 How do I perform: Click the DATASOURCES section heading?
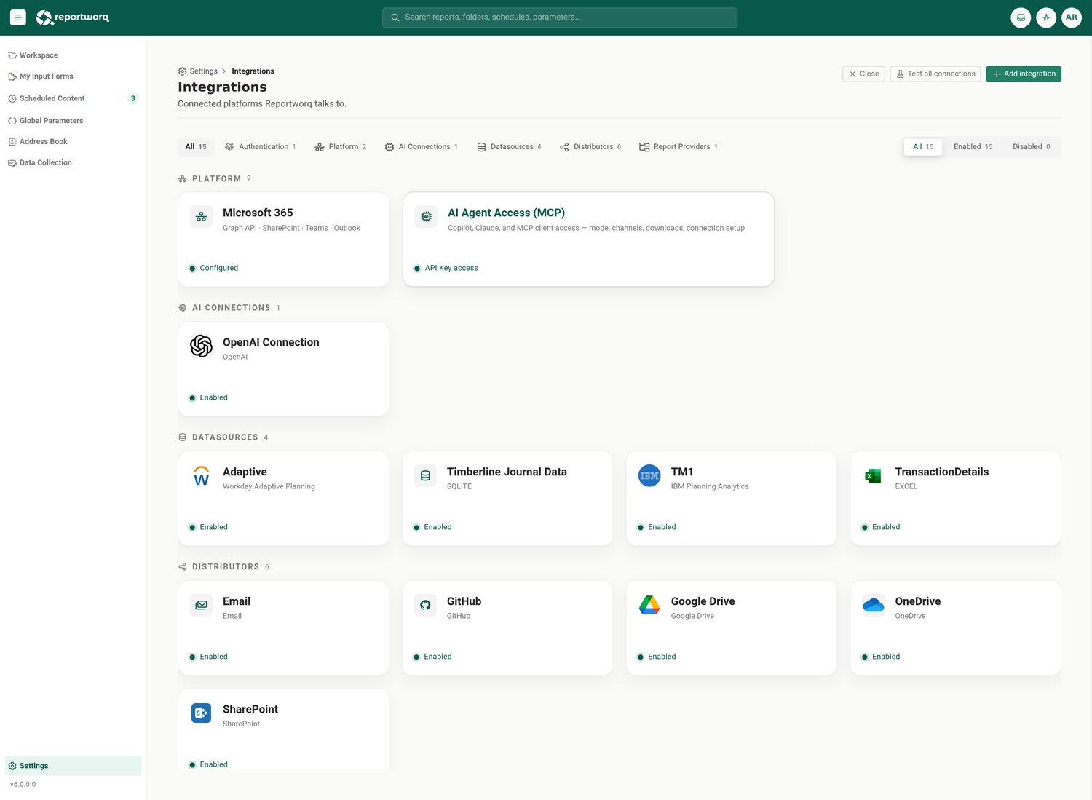click(x=225, y=437)
